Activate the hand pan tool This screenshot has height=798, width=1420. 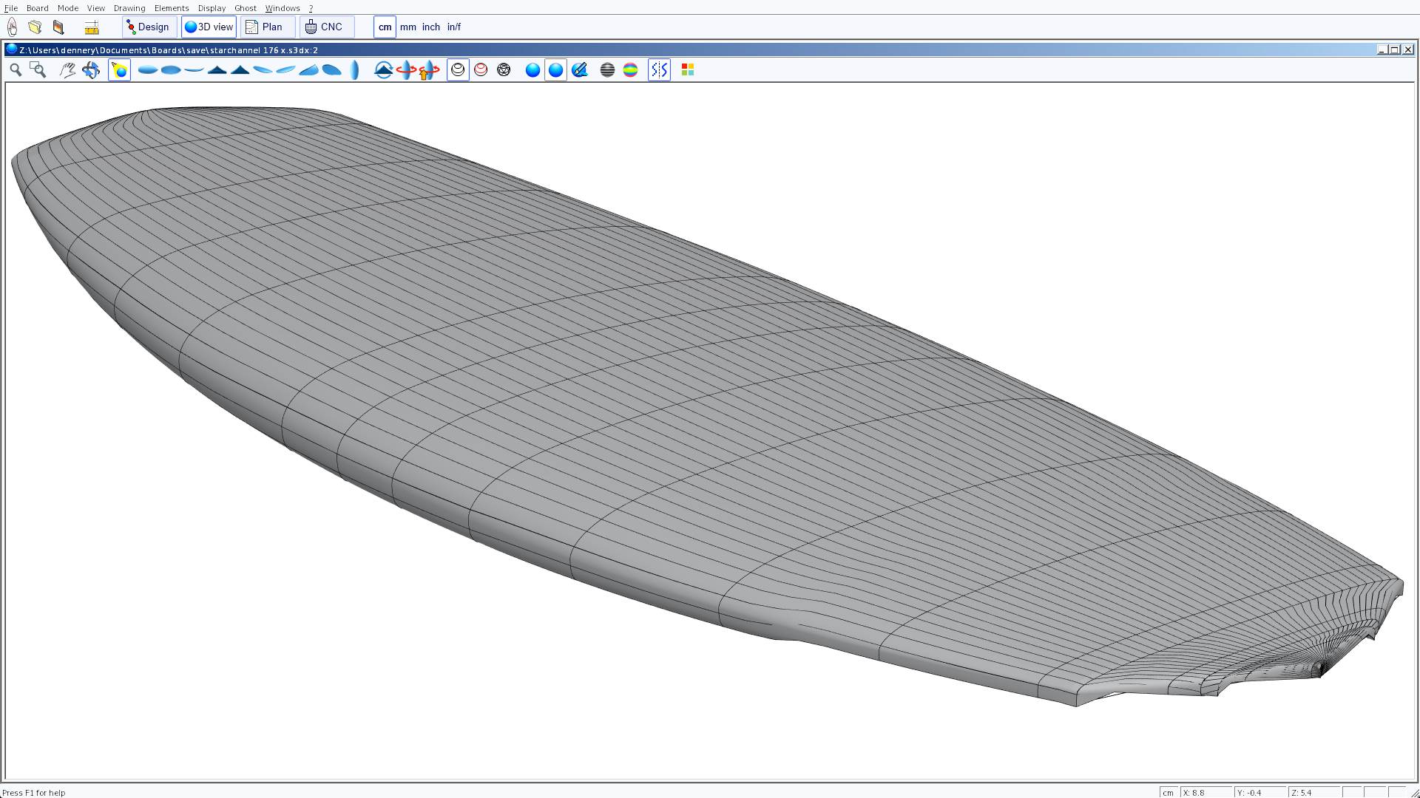point(67,69)
